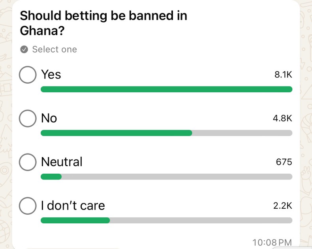View the 8.1K vote count for Yes
This screenshot has width=312, height=249.
[283, 75]
